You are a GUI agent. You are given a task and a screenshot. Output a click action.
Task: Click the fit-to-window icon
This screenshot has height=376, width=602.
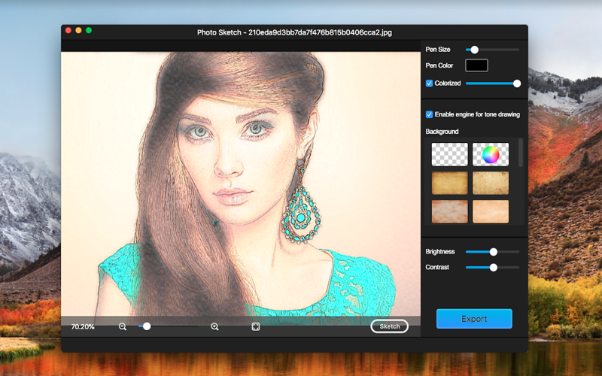(x=256, y=326)
